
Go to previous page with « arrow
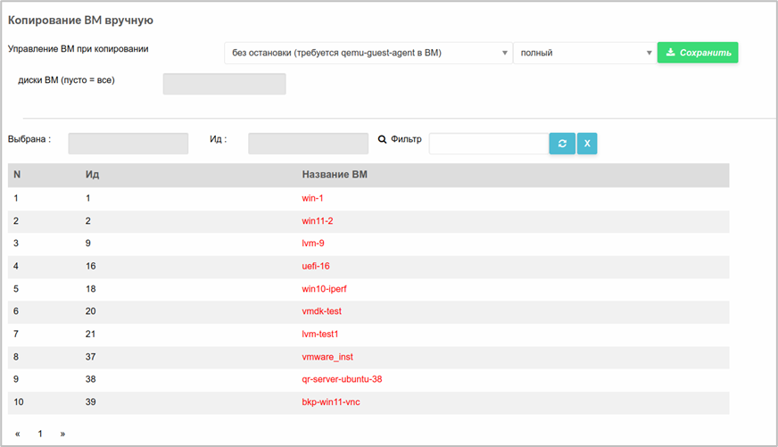tap(17, 434)
